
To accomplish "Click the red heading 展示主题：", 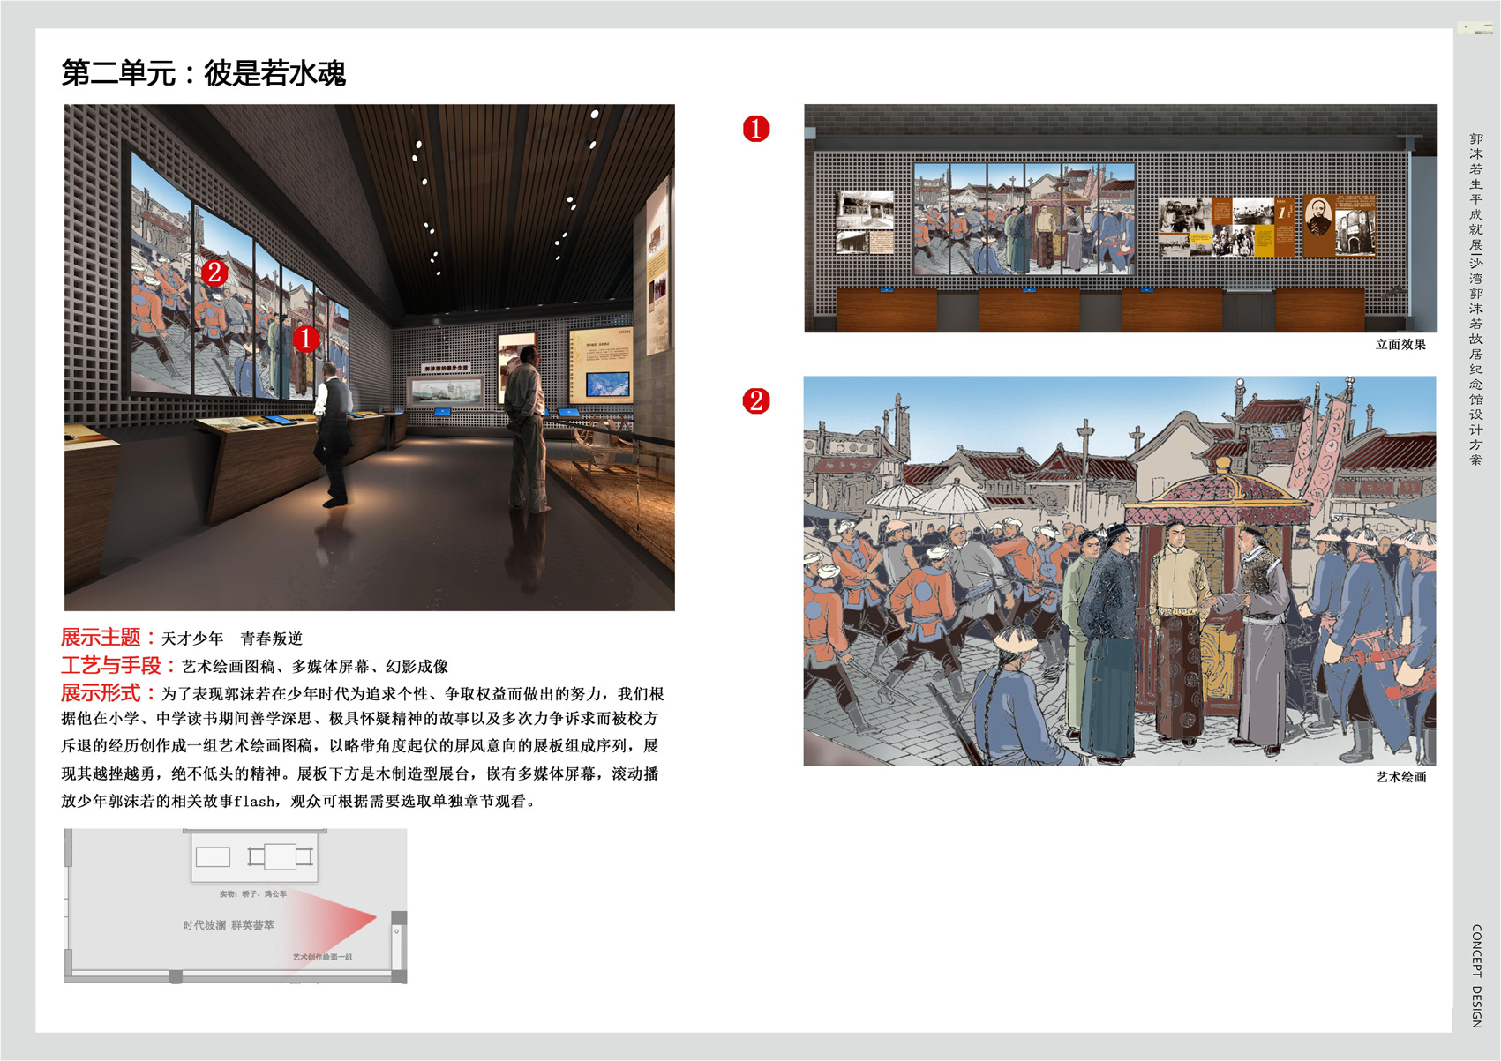I will (x=109, y=638).
